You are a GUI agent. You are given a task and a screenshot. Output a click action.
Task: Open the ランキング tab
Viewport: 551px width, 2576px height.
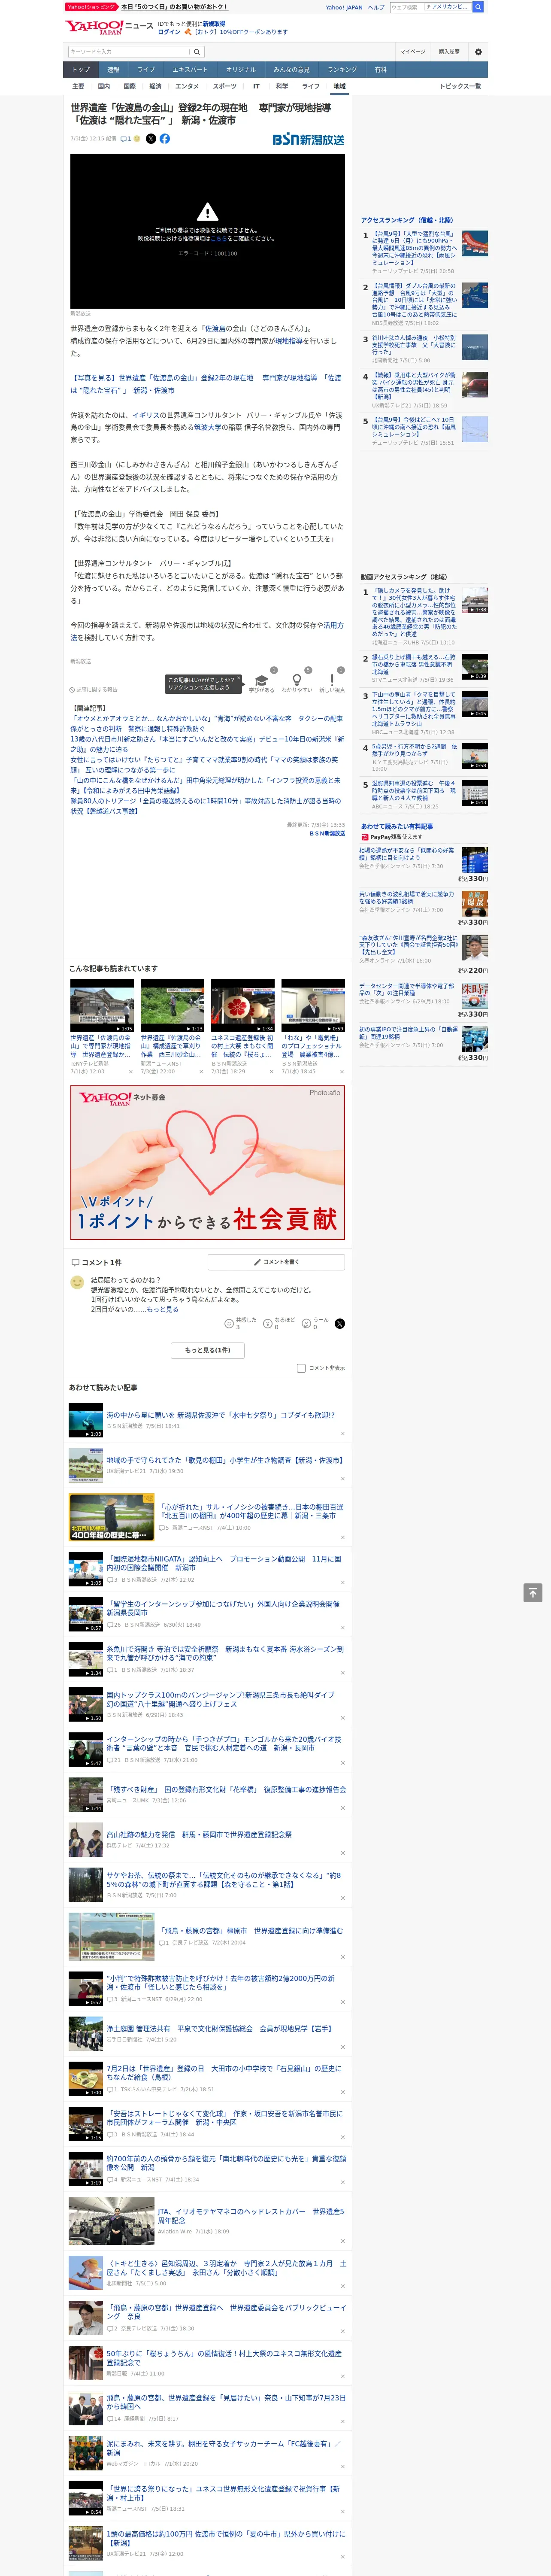[x=342, y=70]
